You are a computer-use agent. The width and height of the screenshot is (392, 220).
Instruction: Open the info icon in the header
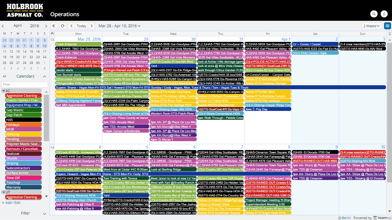[384, 14]
